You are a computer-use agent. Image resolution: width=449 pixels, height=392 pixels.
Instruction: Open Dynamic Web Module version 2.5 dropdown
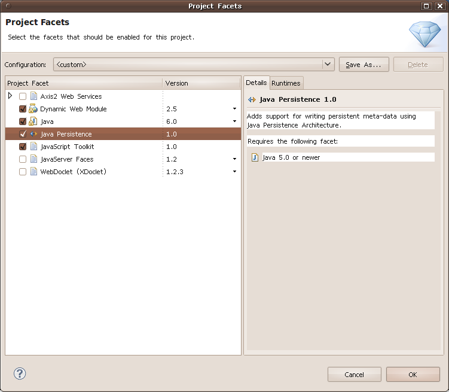[234, 109]
